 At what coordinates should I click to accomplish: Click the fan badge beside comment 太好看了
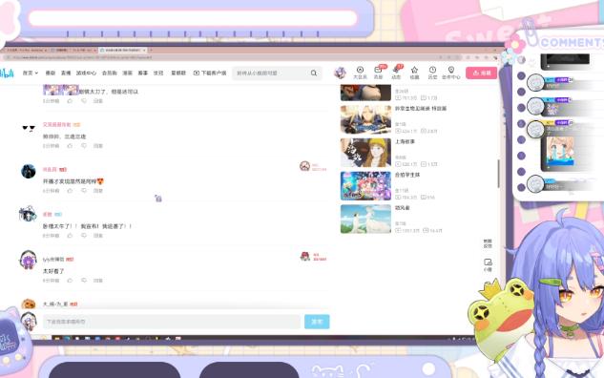tap(313, 257)
